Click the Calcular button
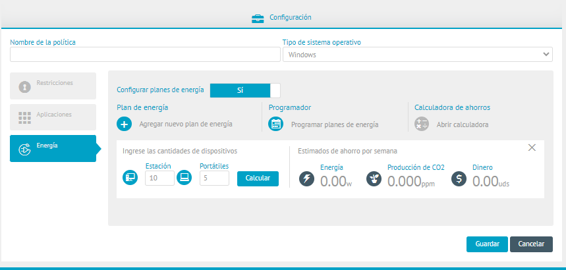 258,178
